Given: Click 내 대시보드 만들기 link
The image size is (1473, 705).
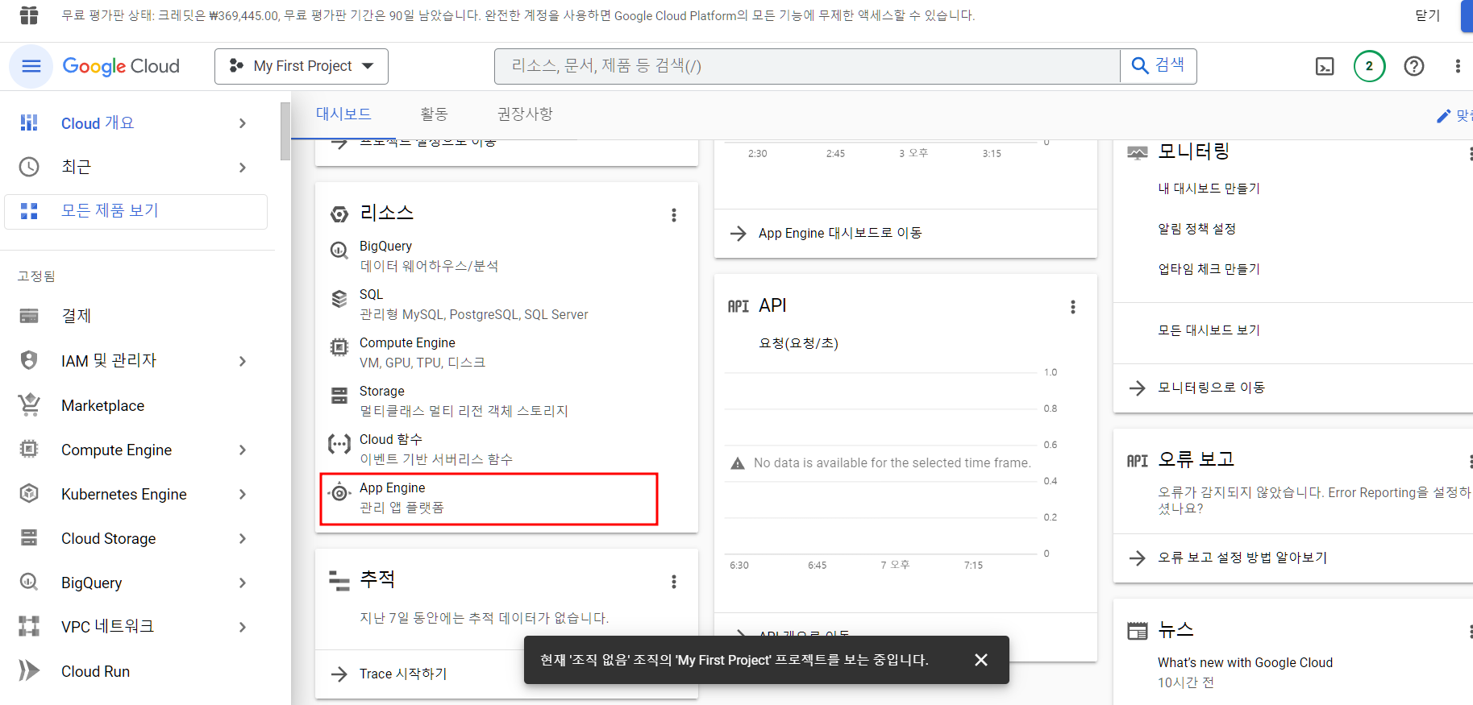Looking at the screenshot, I should (1209, 189).
